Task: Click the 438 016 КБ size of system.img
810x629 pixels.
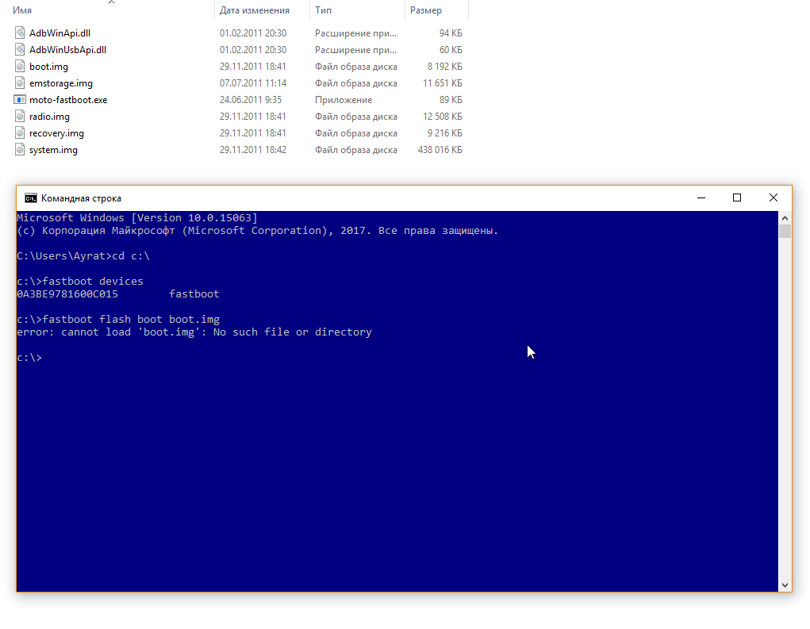Action: click(440, 150)
